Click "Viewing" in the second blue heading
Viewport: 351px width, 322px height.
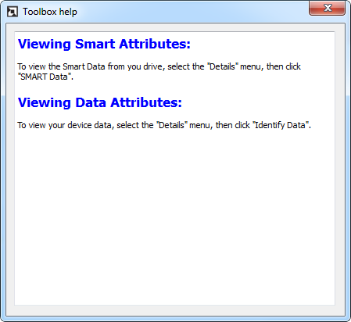click(x=45, y=102)
